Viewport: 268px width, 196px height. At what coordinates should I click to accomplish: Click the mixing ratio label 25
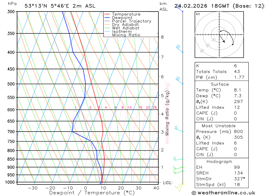(154, 107)
